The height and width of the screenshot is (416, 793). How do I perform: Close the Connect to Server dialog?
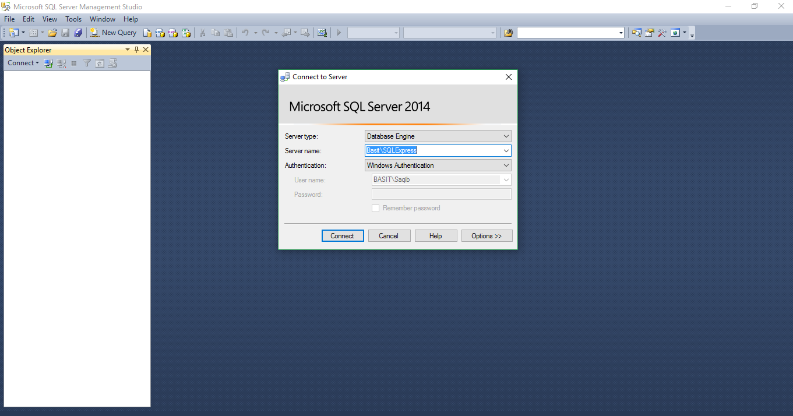pos(509,77)
